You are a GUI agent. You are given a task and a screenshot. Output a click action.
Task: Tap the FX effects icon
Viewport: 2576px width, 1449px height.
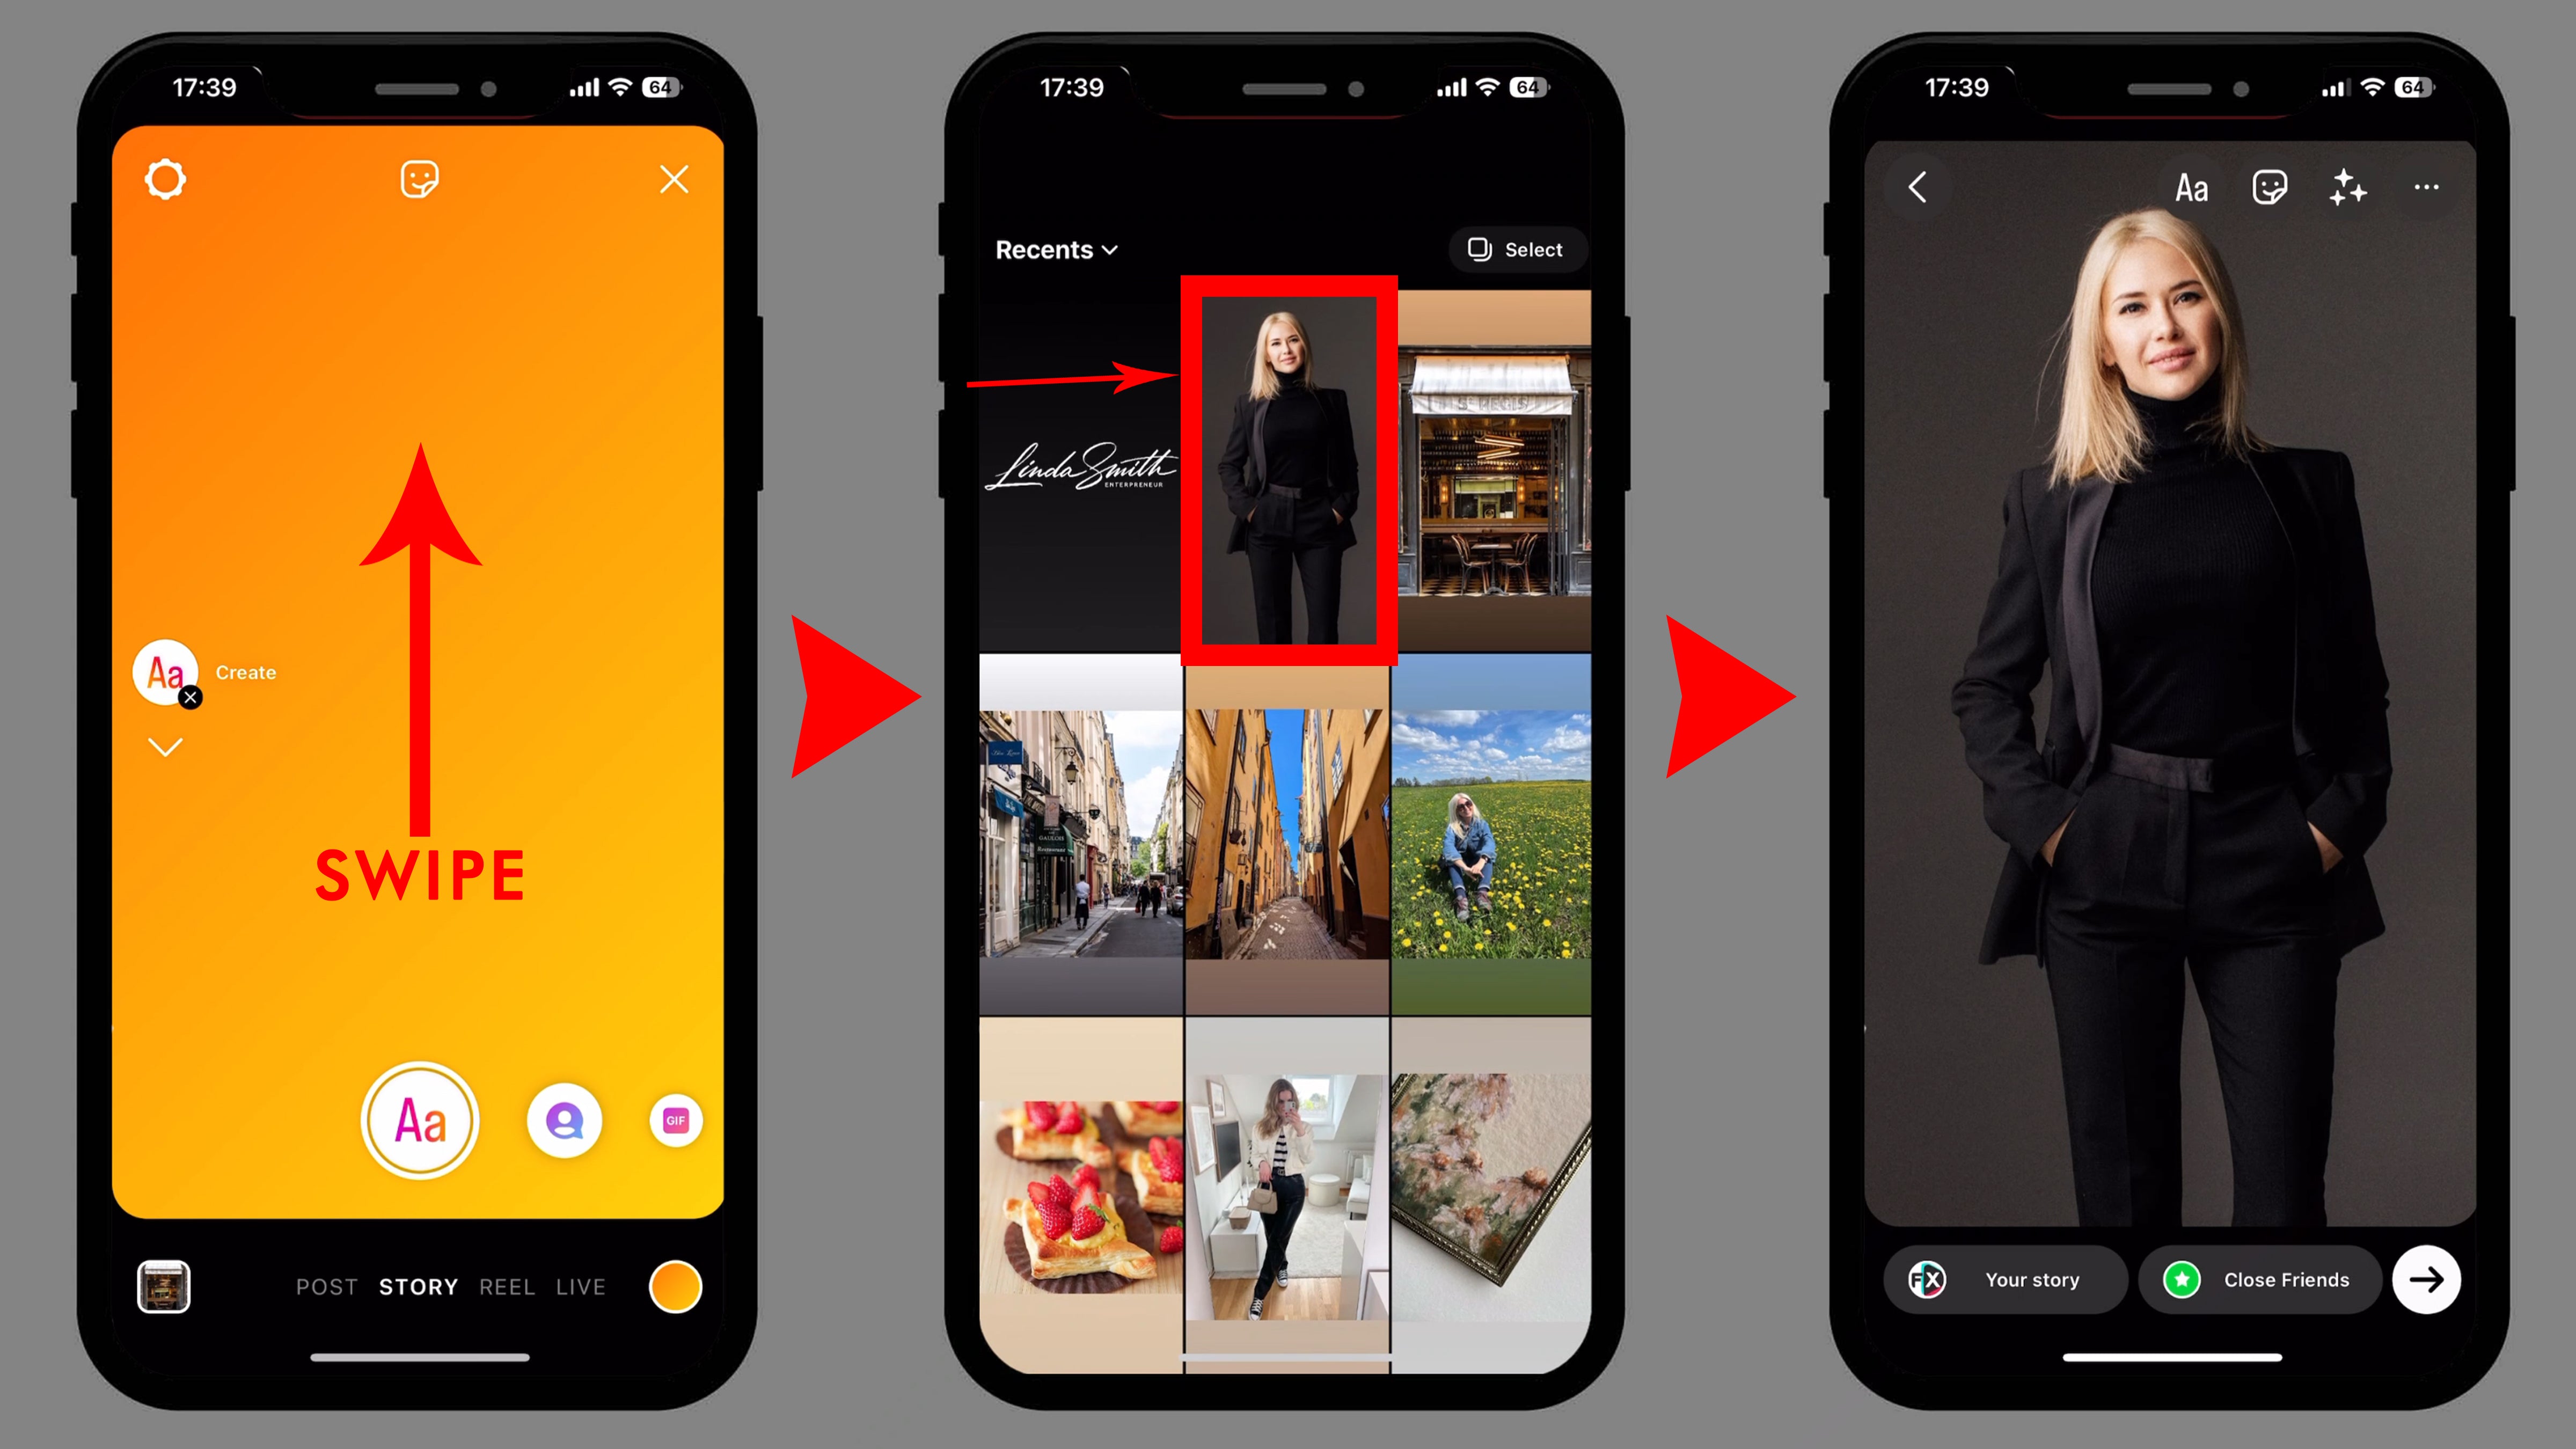coord(1928,1277)
